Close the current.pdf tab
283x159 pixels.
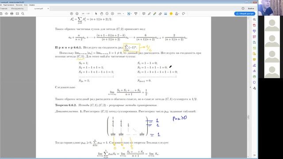(x=48, y=9)
